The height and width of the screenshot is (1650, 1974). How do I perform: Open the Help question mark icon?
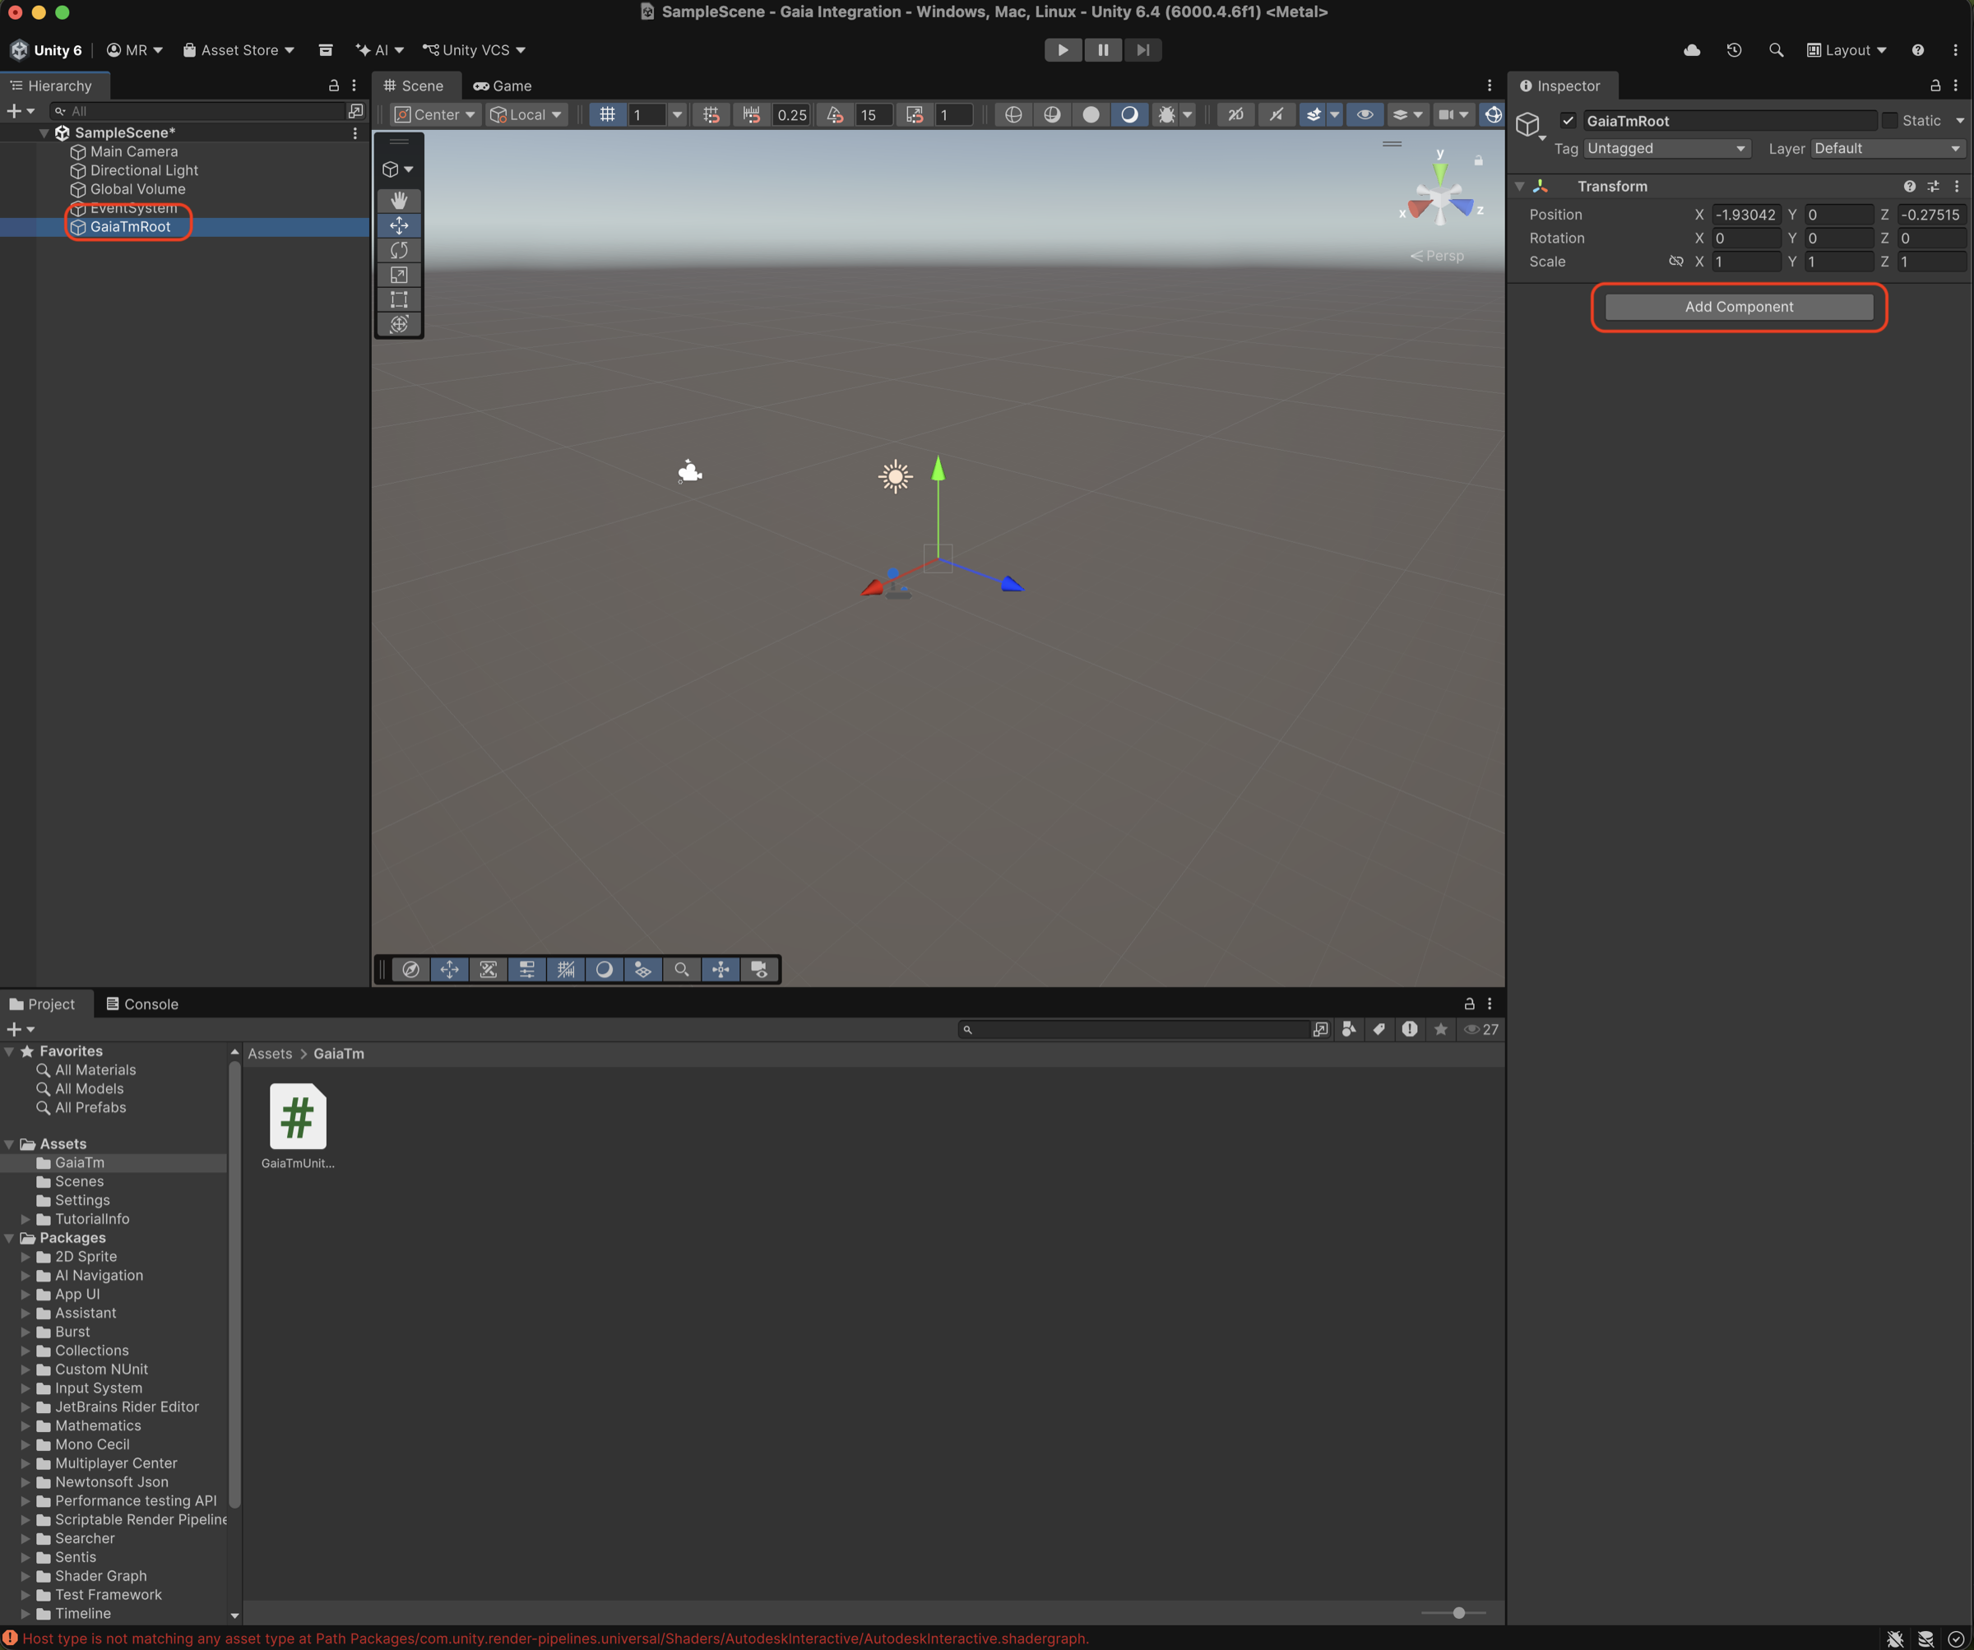[x=1917, y=50]
